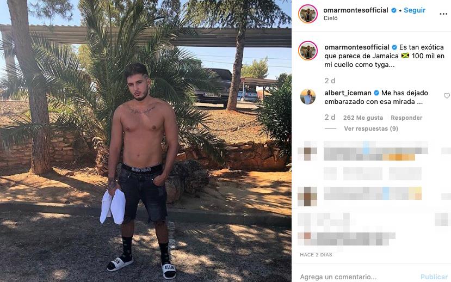Screen dimensions: 451x282
Task: Reply to albert_iceman via Responder
Action: pyautogui.click(x=406, y=118)
